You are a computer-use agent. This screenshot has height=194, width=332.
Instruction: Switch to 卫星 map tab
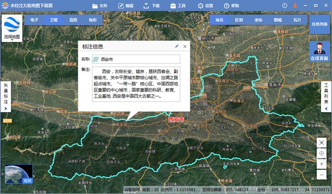[54, 20]
